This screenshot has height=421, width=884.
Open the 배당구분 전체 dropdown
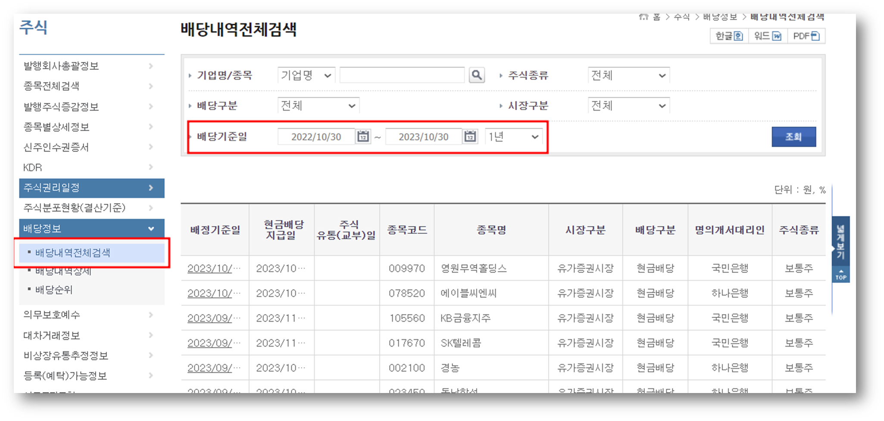tap(318, 105)
